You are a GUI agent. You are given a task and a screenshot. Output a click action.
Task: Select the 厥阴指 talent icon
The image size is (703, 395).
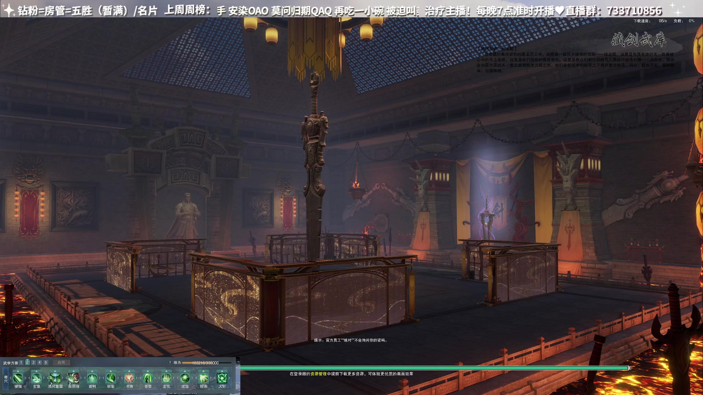(x=74, y=378)
